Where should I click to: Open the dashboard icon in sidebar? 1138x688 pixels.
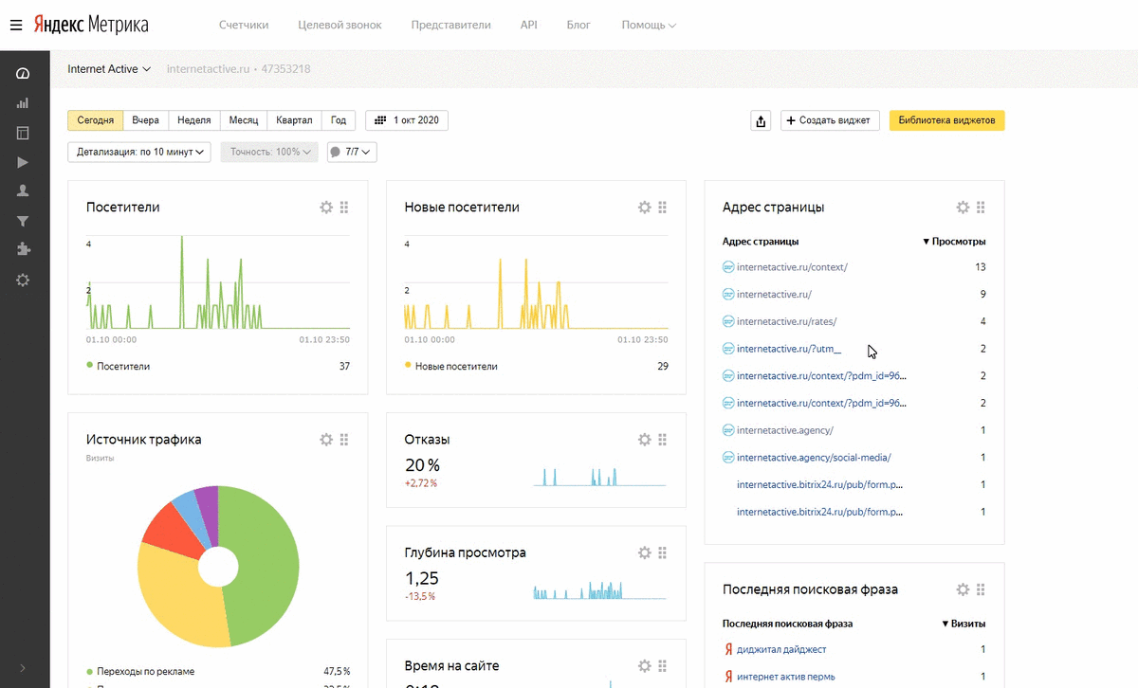23,74
